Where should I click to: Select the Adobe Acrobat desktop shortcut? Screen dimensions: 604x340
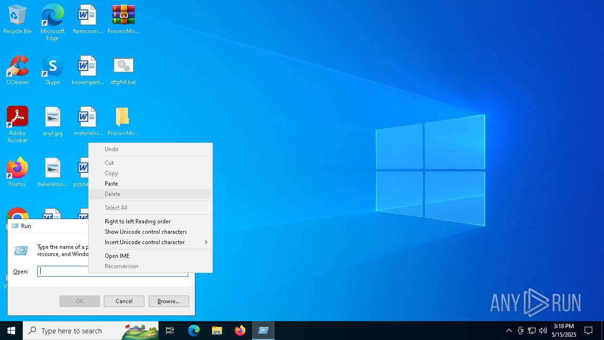click(x=17, y=125)
